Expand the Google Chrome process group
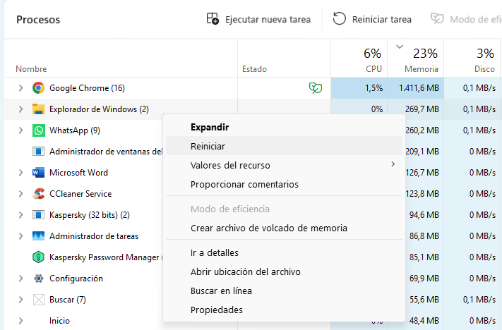502x330 pixels. coord(20,88)
